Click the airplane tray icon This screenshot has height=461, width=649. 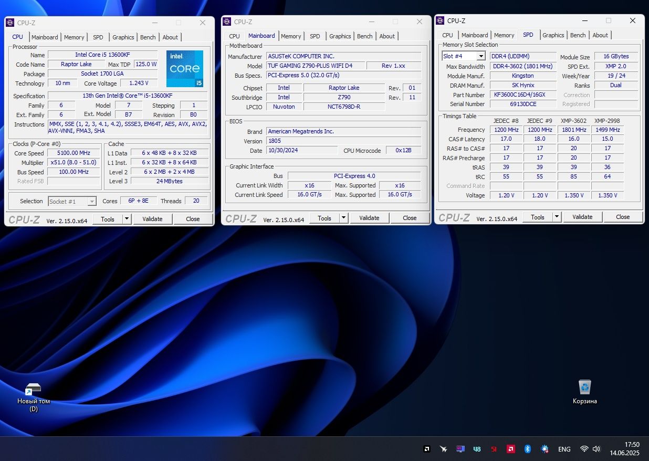tap(444, 449)
